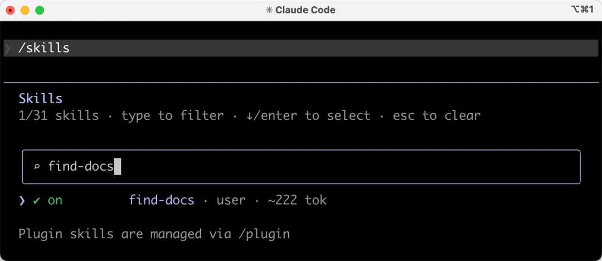The image size is (602, 261).
Task: Click the prompt chevron before /skills
Action: point(8,48)
